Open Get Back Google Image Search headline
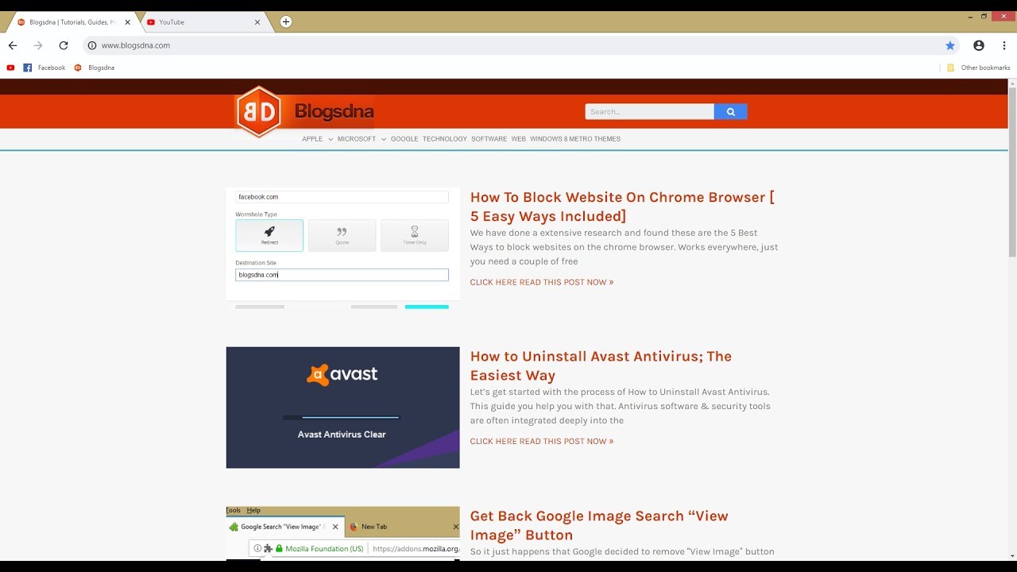This screenshot has height=572, width=1017. [x=599, y=525]
